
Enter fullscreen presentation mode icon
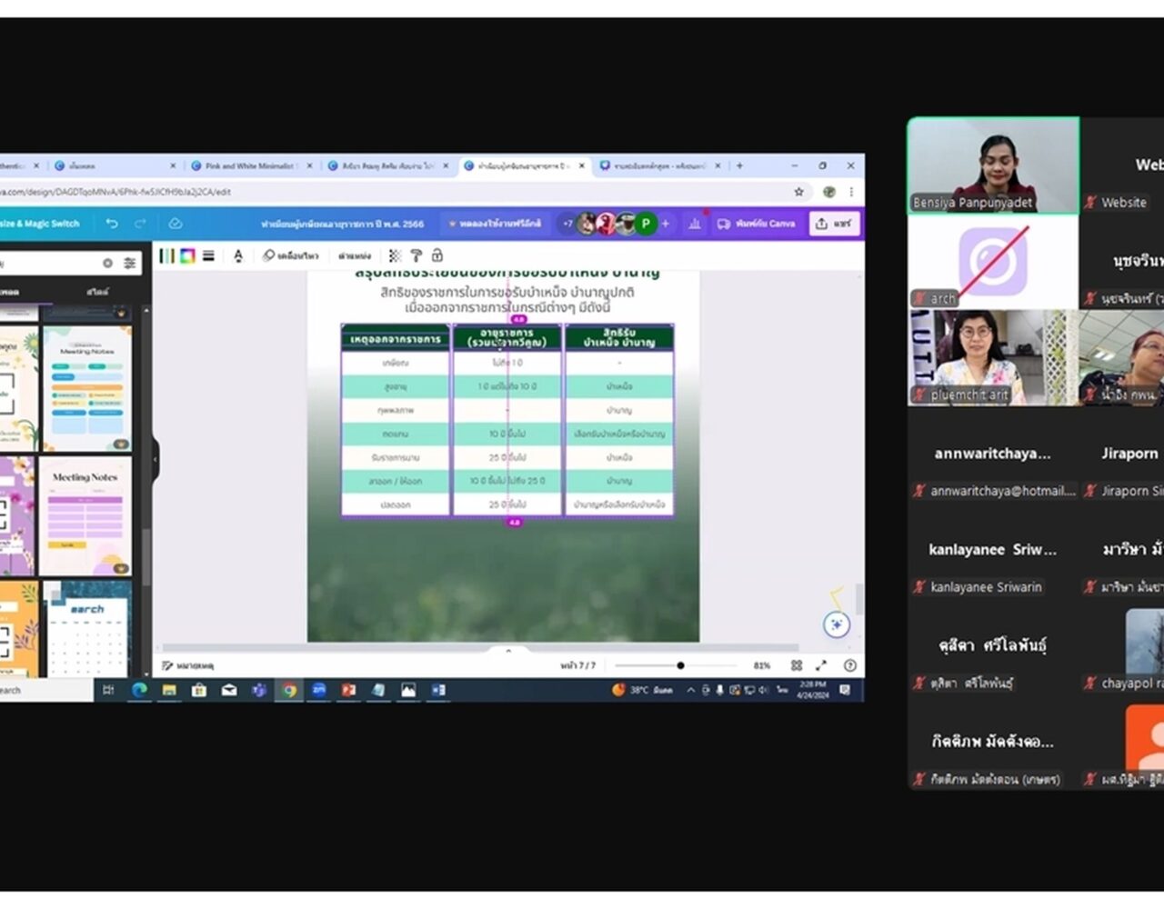[x=821, y=665]
